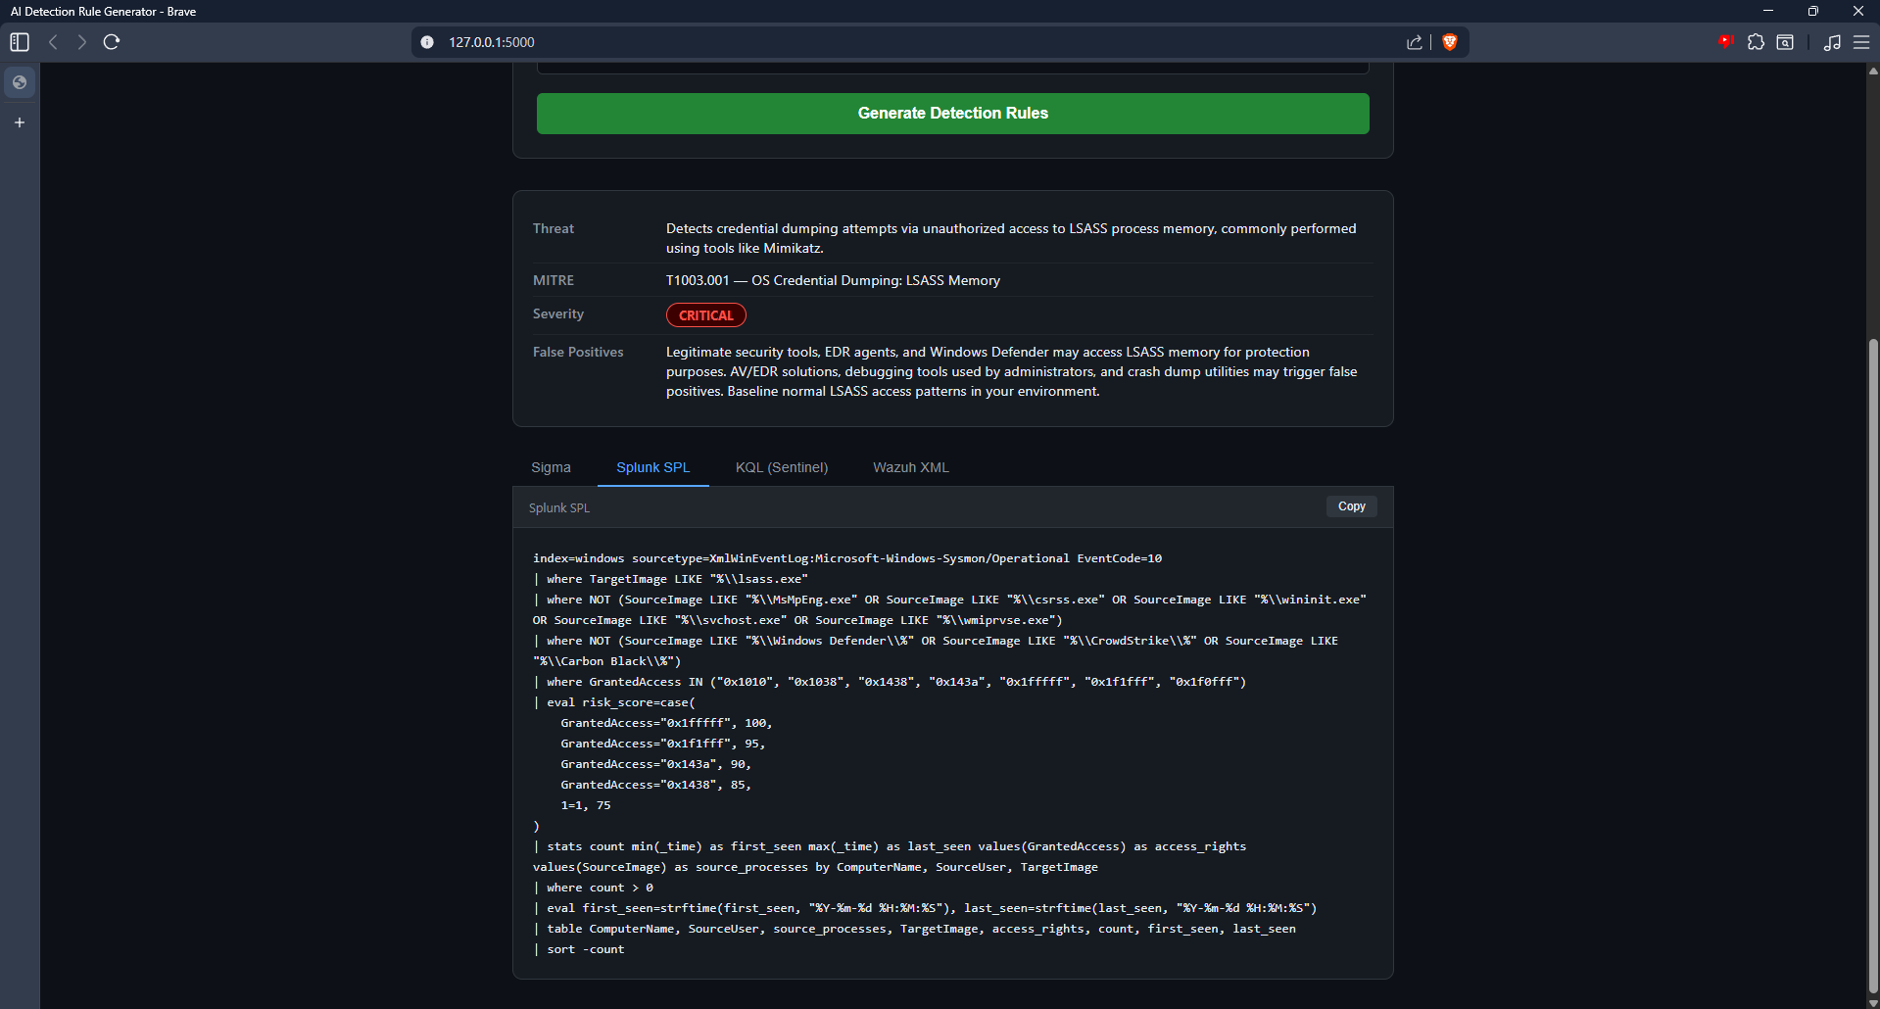Click the threat description mentioning Mimikatz
The width and height of the screenshot is (1880, 1009).
[1011, 238]
